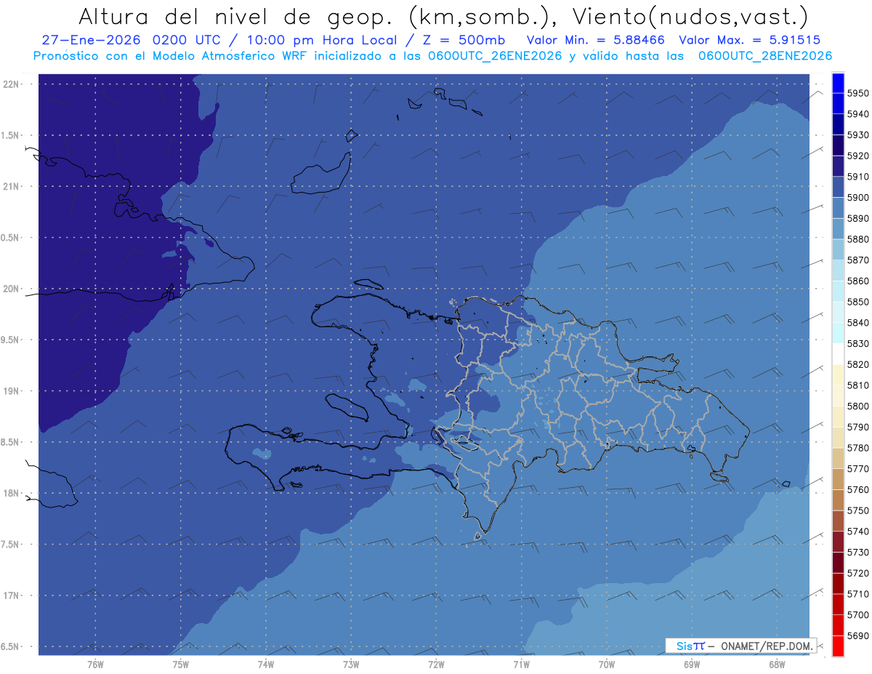
Task: Click the white swatch between 5830 and 5820
Action: coord(838,353)
